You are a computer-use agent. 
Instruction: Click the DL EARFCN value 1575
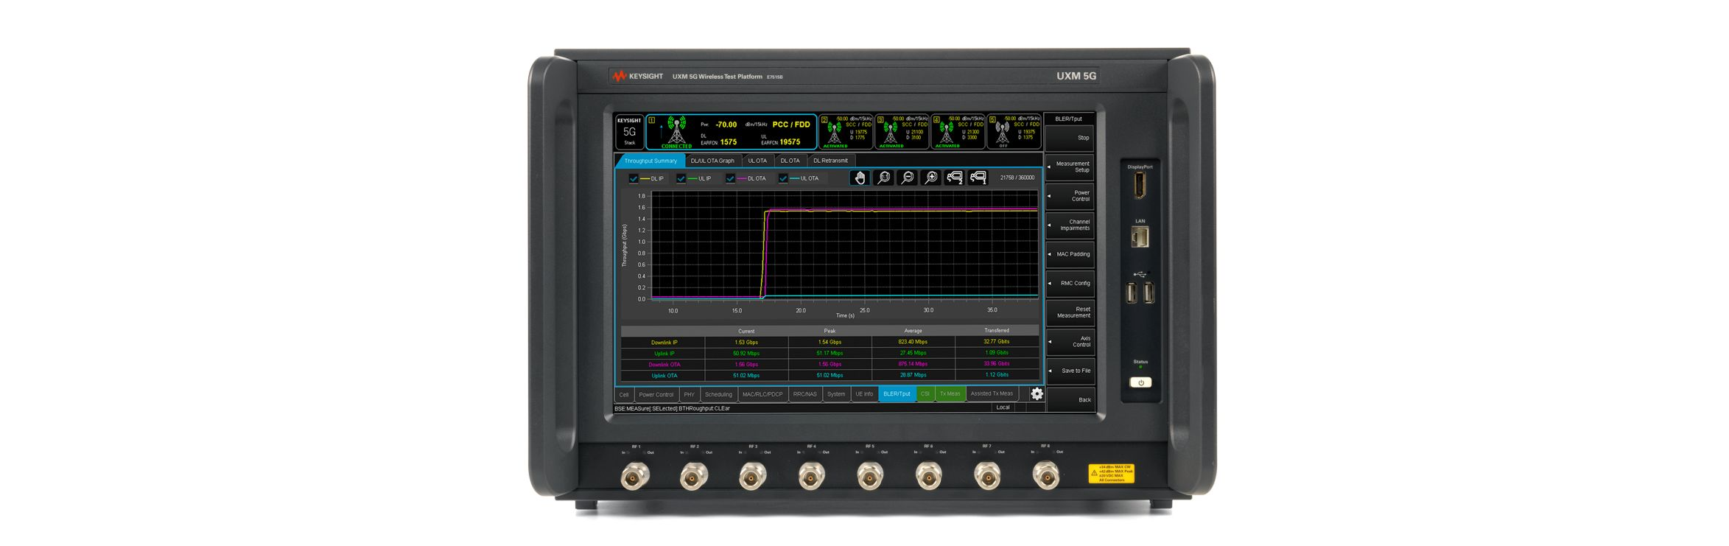[728, 141]
